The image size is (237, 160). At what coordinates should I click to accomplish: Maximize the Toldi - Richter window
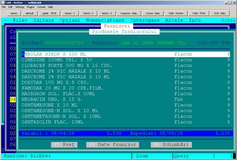[230, 3]
